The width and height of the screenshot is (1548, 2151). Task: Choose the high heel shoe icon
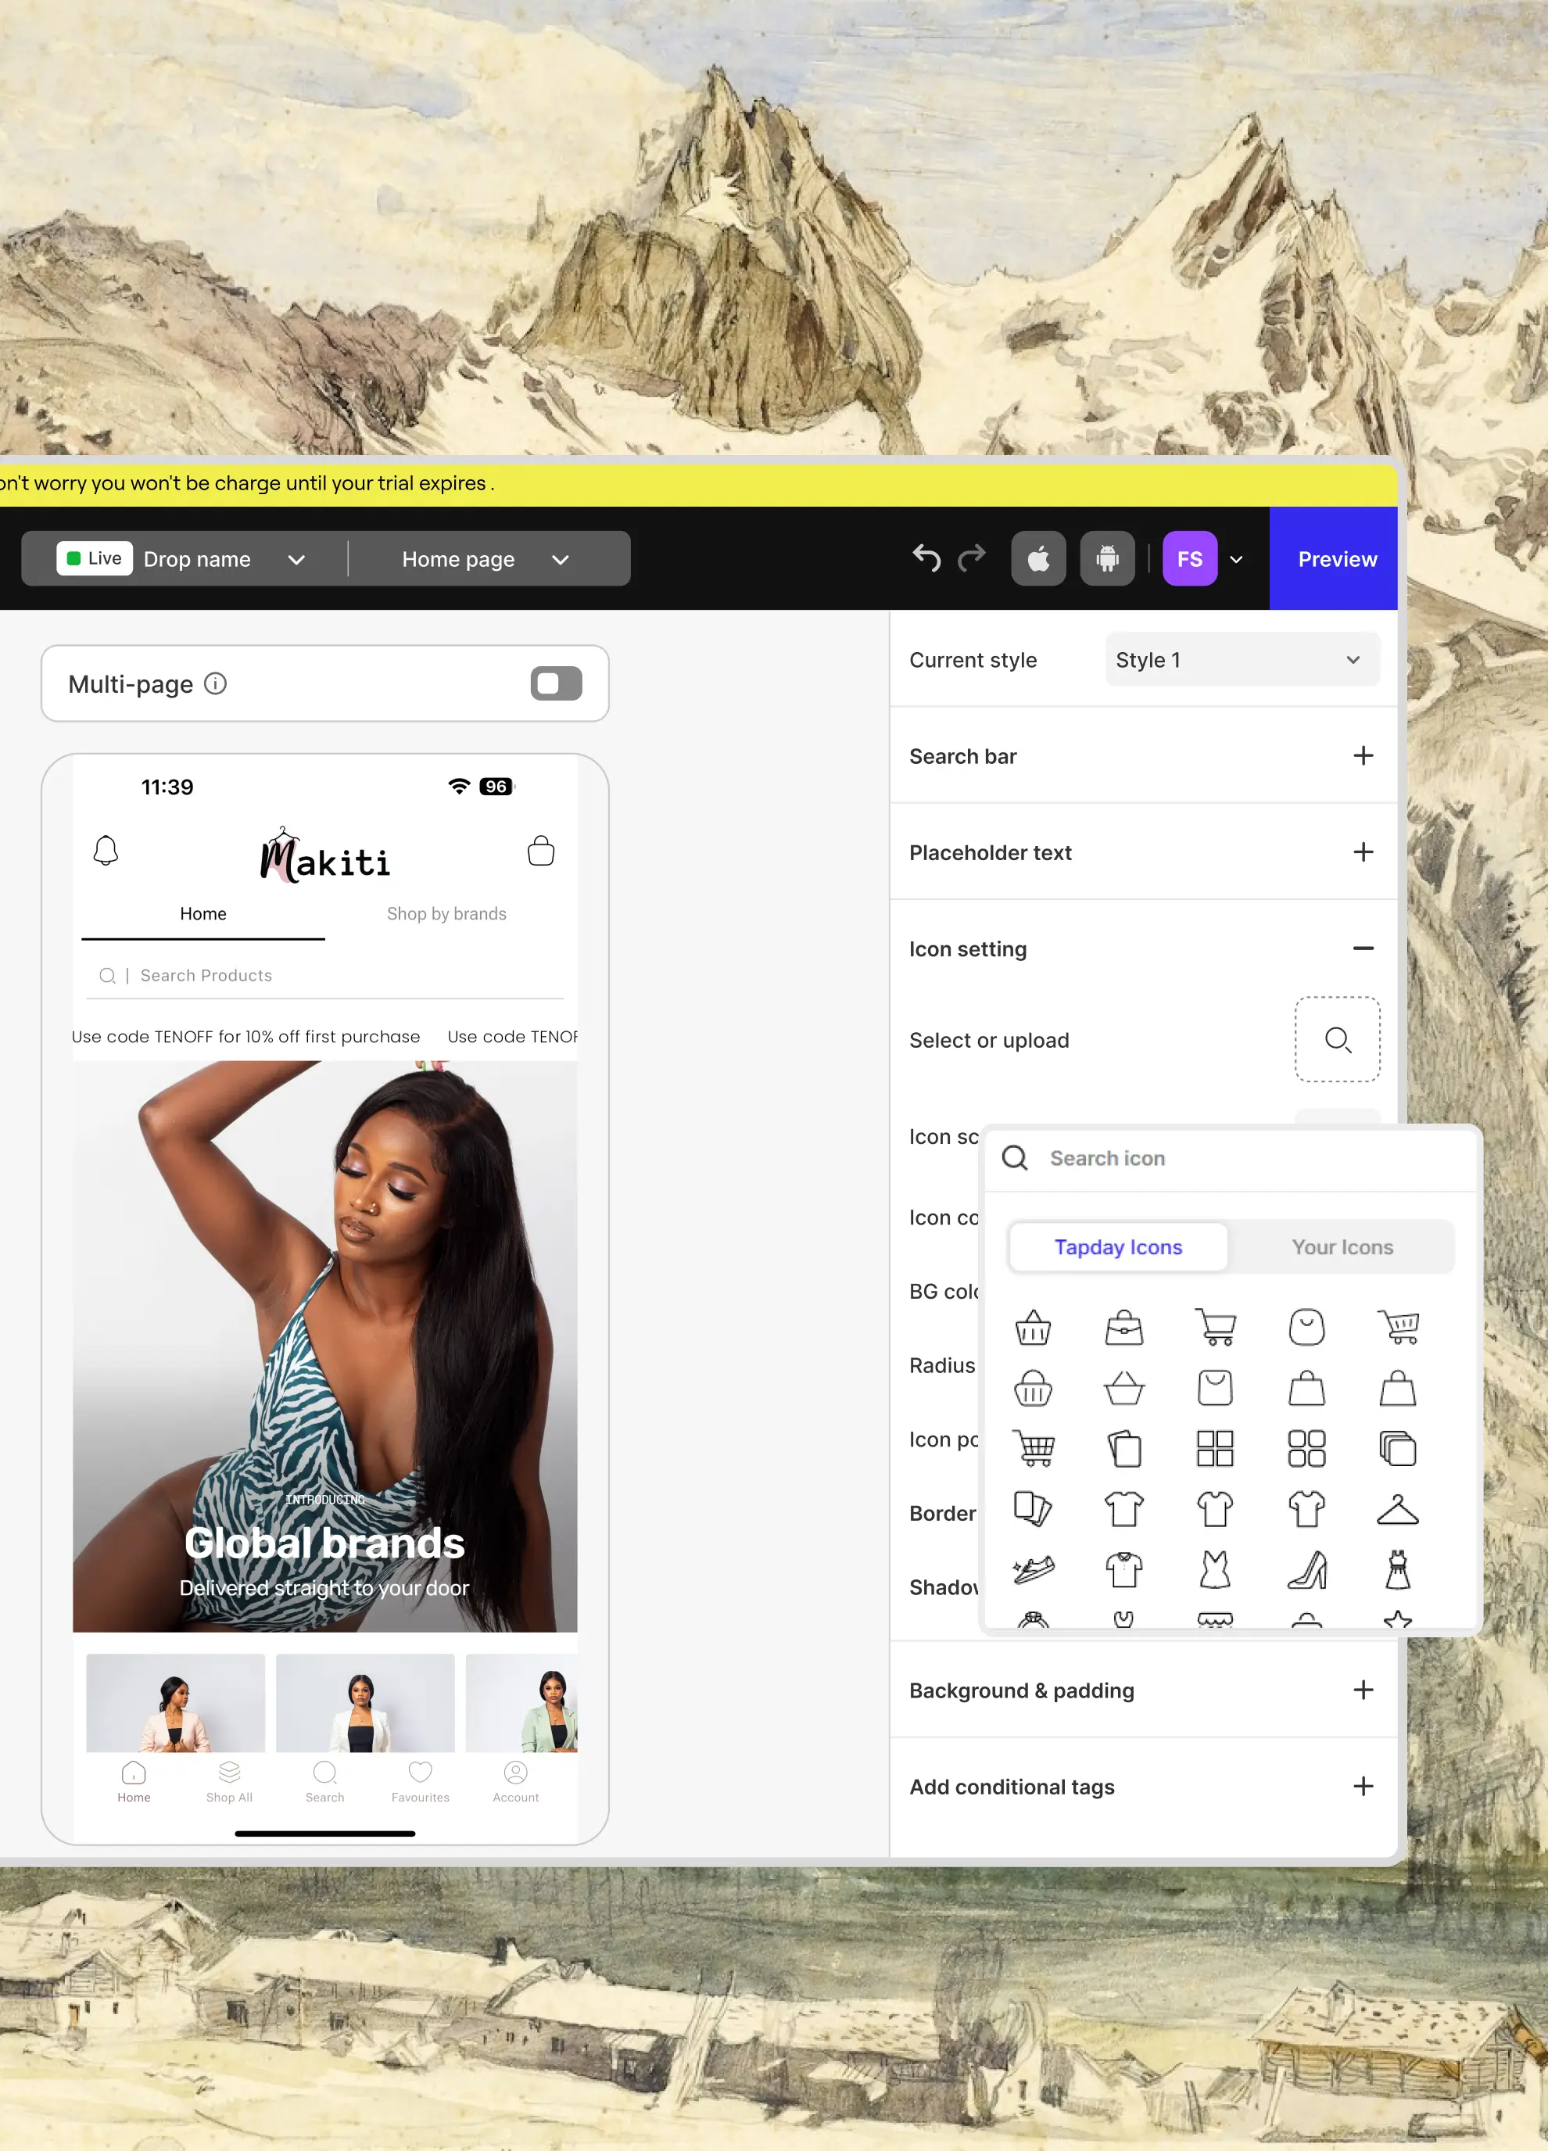click(x=1307, y=1569)
